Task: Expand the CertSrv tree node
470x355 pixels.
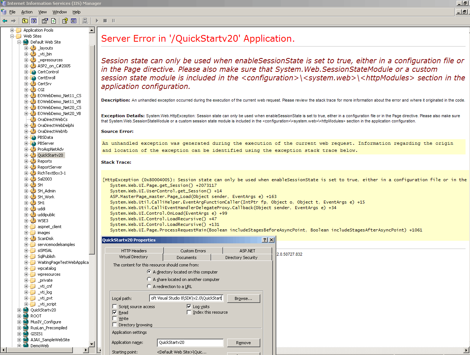Action: click(x=26, y=84)
